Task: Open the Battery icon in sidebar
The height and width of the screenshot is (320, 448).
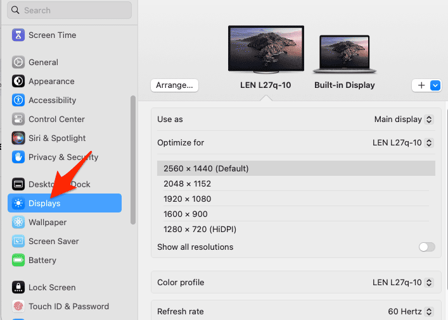Action: (x=18, y=261)
